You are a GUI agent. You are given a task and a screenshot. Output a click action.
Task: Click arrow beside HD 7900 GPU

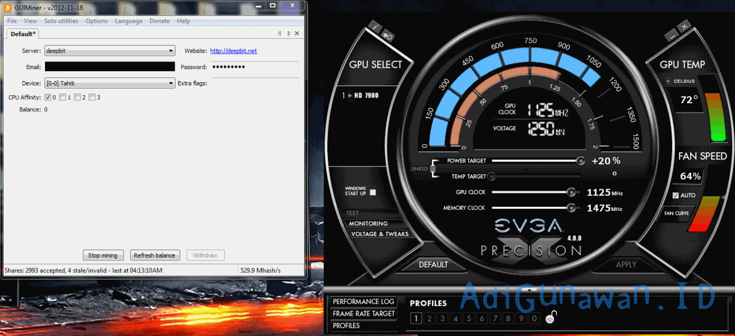(x=350, y=96)
